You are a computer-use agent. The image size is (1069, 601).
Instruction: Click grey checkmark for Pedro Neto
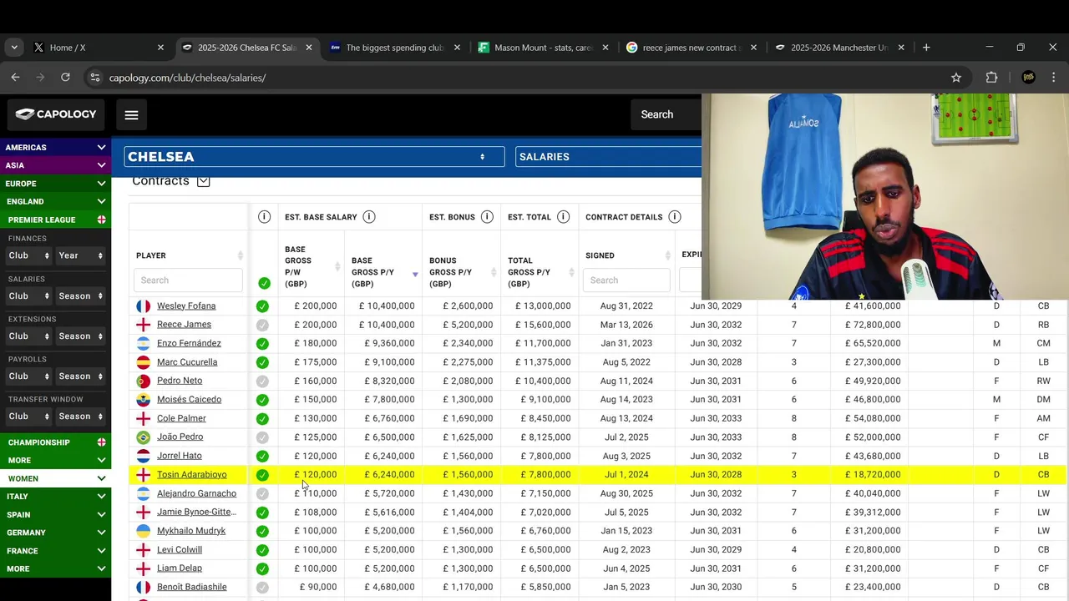pos(262,381)
